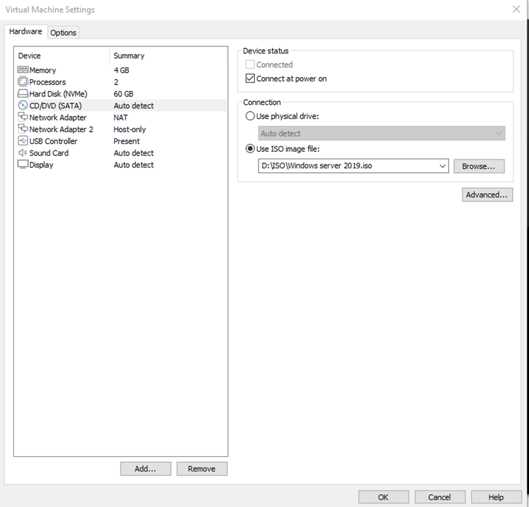Confirm settings with the OK button
529x507 pixels.
click(384, 497)
